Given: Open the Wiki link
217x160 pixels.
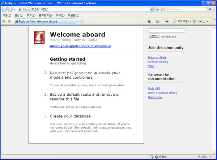Looking at the screenshot, I should (151, 66).
